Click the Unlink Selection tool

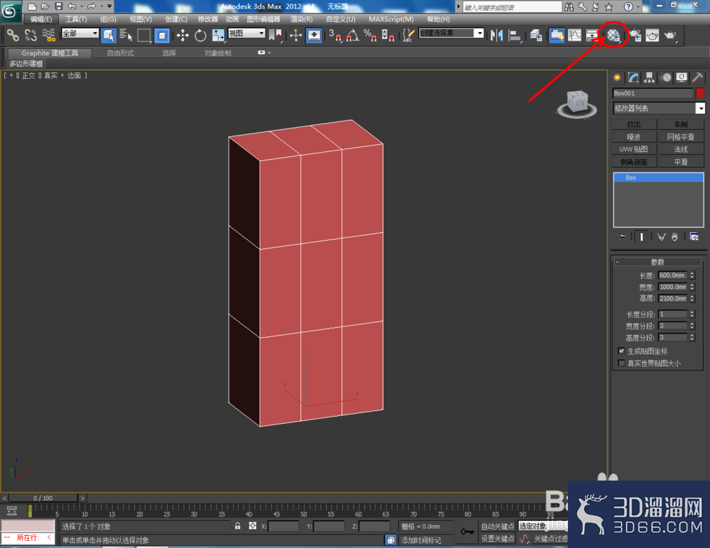coord(31,35)
